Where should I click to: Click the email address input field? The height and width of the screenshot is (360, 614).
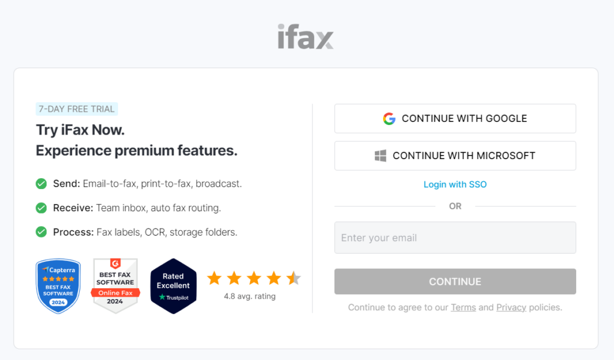coord(455,237)
